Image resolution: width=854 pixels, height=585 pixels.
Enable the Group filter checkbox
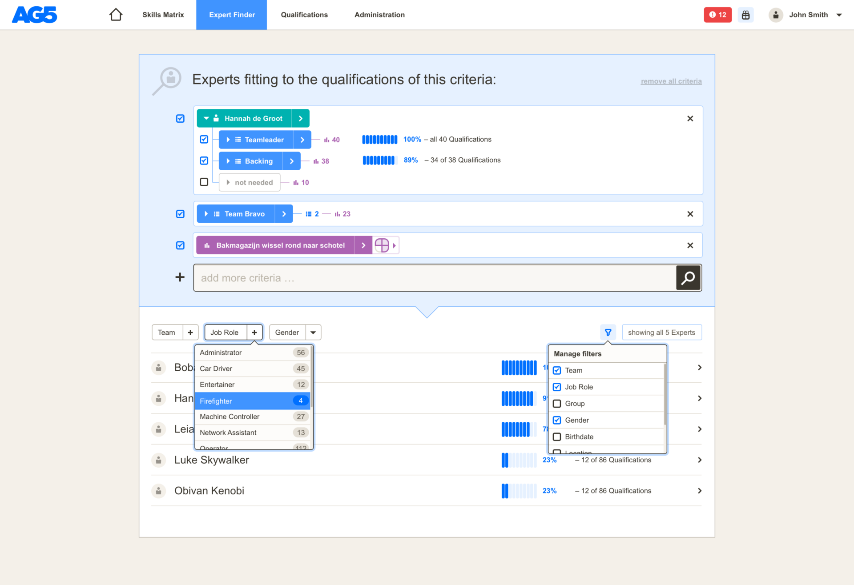coord(557,404)
